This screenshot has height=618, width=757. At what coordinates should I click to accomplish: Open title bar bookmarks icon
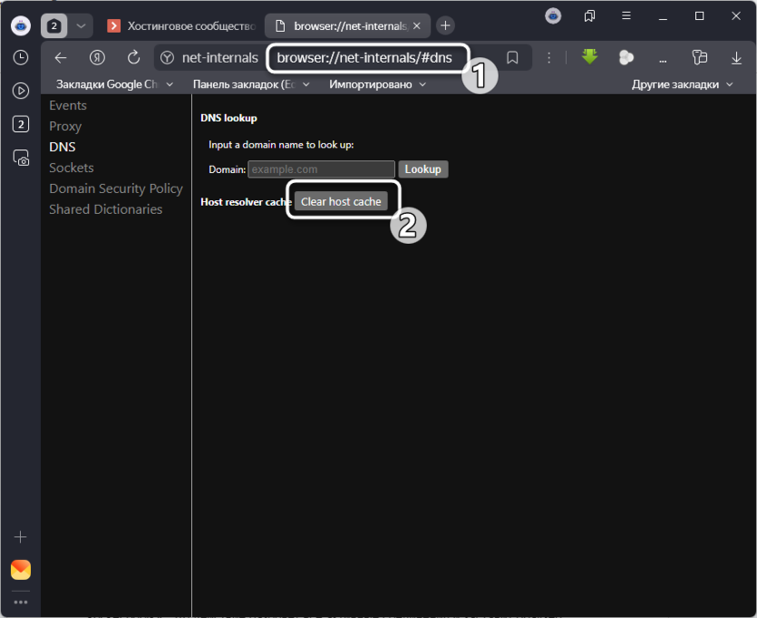pyautogui.click(x=590, y=16)
